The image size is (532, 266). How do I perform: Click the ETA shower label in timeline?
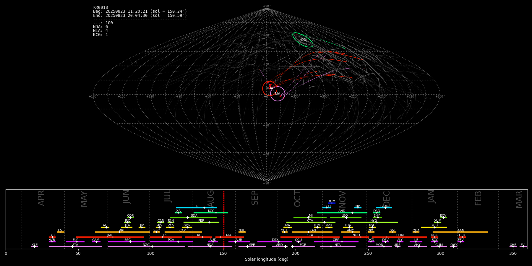75,245
